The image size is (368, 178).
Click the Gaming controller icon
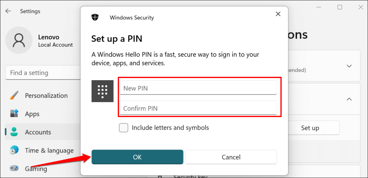click(x=14, y=168)
